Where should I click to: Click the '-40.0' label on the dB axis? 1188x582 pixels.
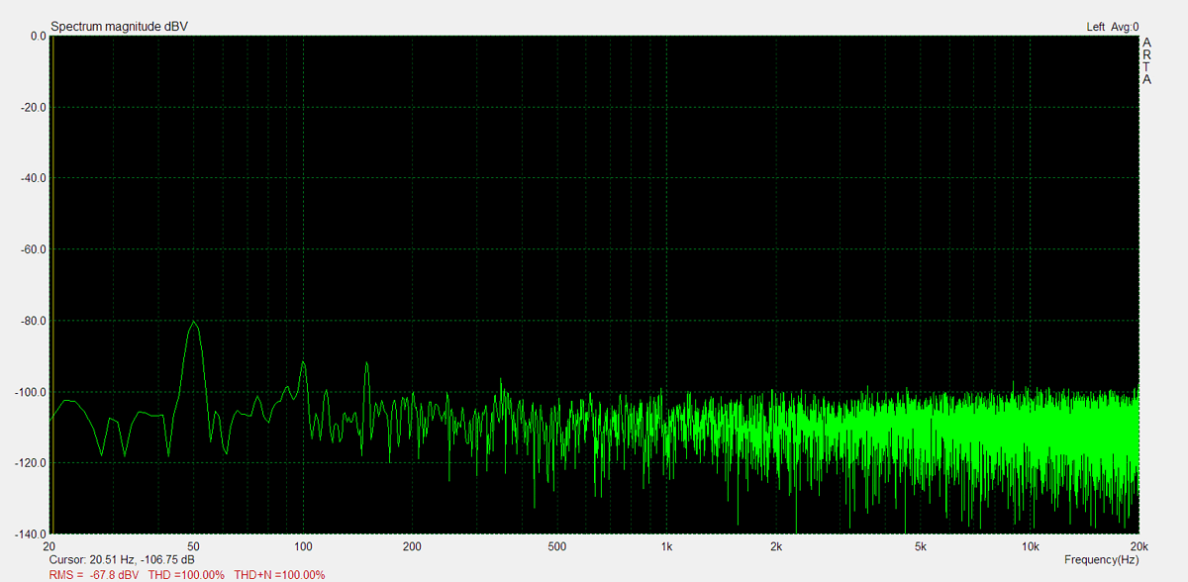[x=33, y=178]
